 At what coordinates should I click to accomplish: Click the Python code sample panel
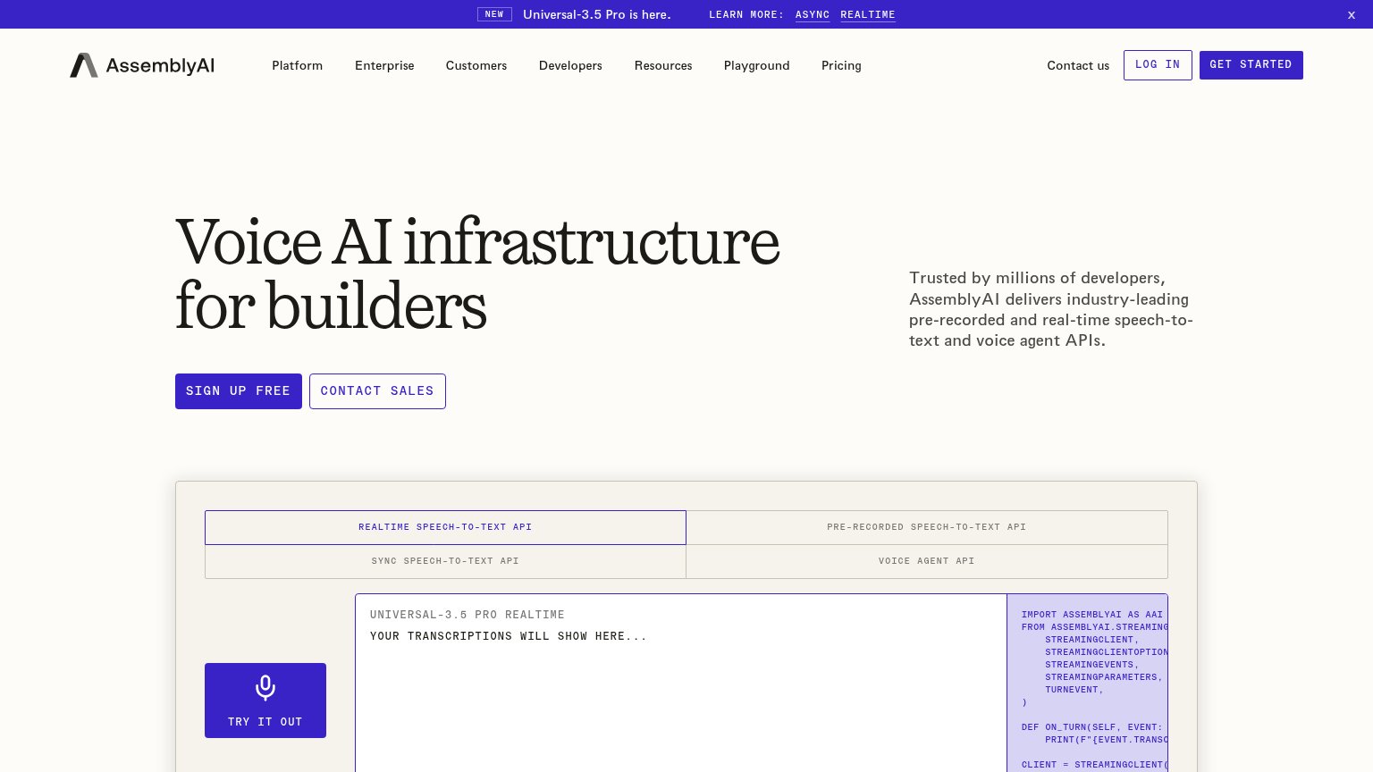(1087, 684)
